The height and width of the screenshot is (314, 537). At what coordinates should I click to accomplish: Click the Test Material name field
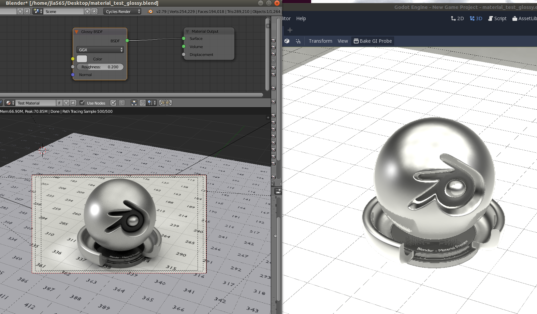[x=35, y=103]
